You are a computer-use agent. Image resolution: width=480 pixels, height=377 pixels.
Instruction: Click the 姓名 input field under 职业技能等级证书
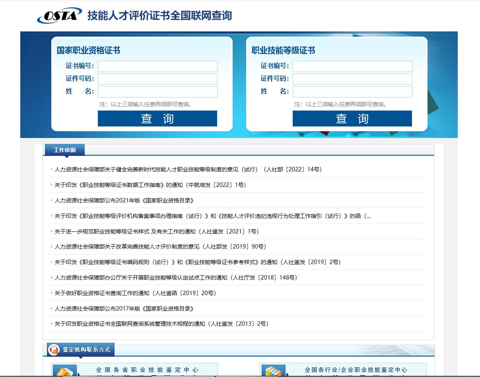tap(352, 91)
